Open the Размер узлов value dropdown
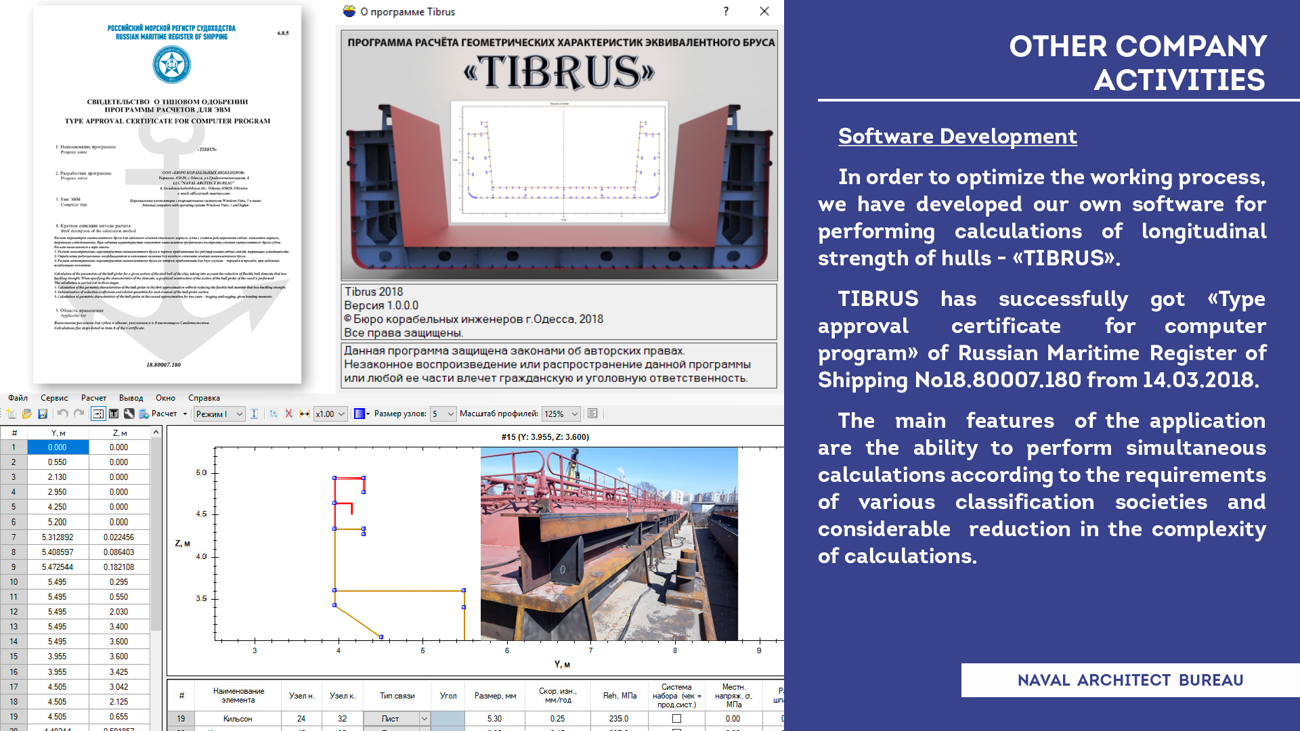 click(x=443, y=414)
